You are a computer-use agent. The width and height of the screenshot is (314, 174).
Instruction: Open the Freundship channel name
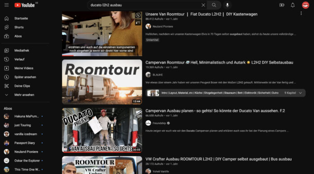tap(159, 123)
